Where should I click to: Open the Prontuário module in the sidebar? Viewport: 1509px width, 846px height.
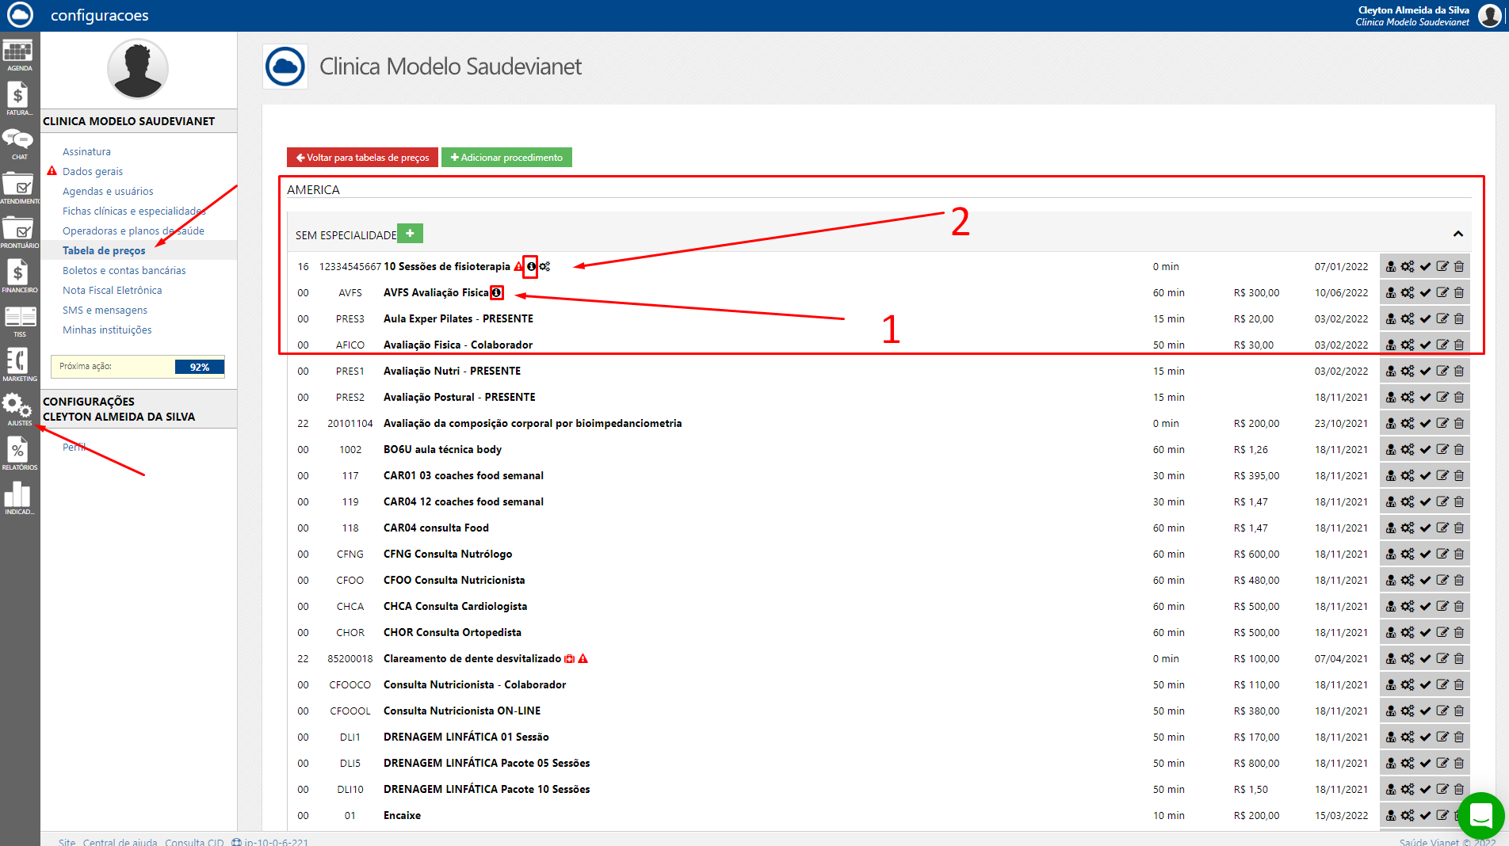[19, 233]
